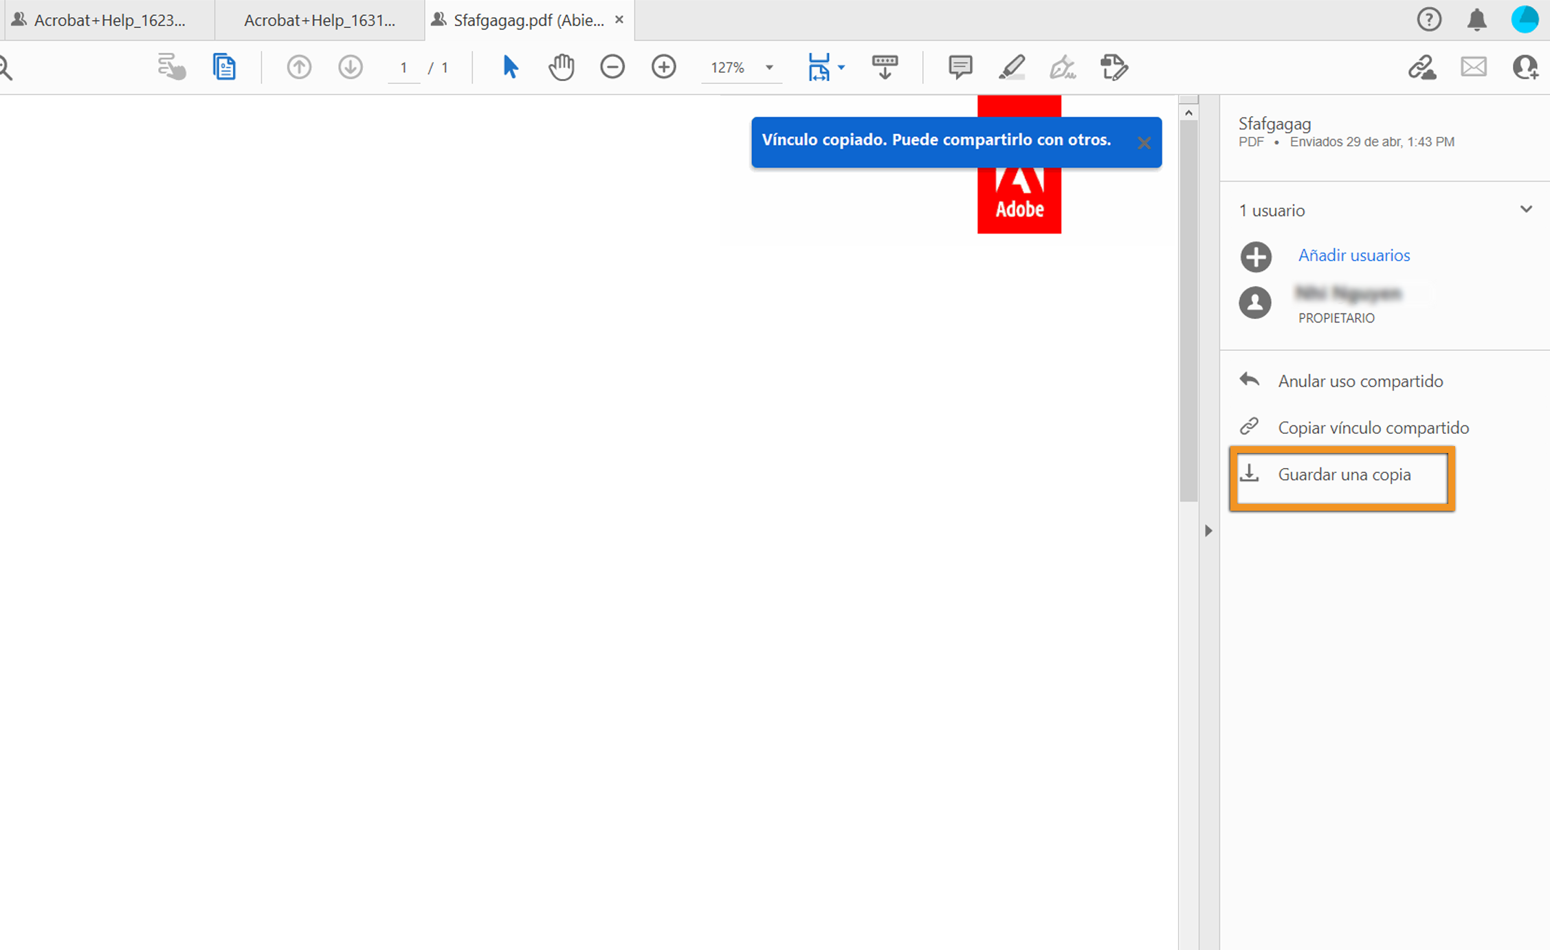Screen dimensions: 1550x950
Task: Add a sticky note comment
Action: (x=960, y=67)
